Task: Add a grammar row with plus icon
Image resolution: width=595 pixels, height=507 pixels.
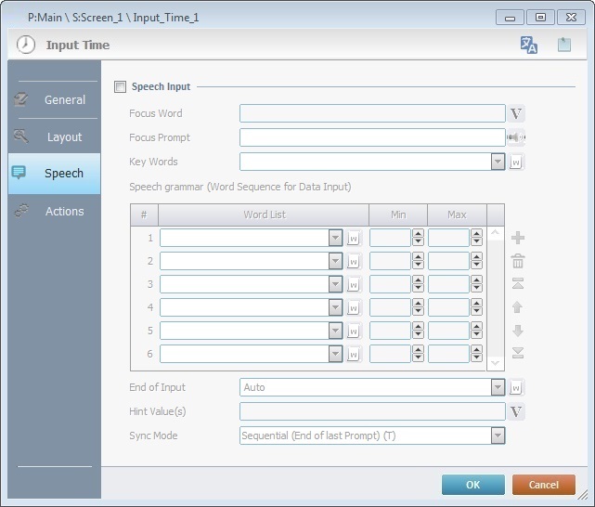Action: (518, 238)
